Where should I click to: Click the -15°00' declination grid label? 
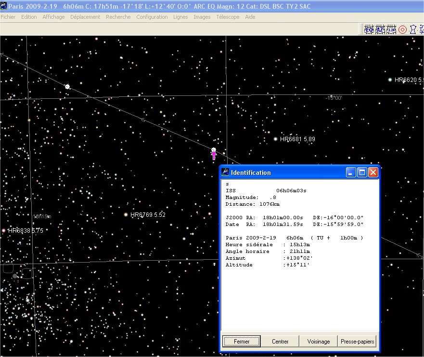tap(334, 98)
